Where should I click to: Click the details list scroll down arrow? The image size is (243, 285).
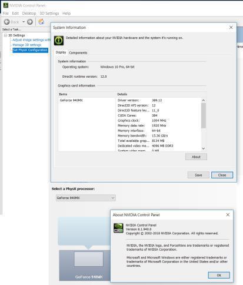[204, 148]
